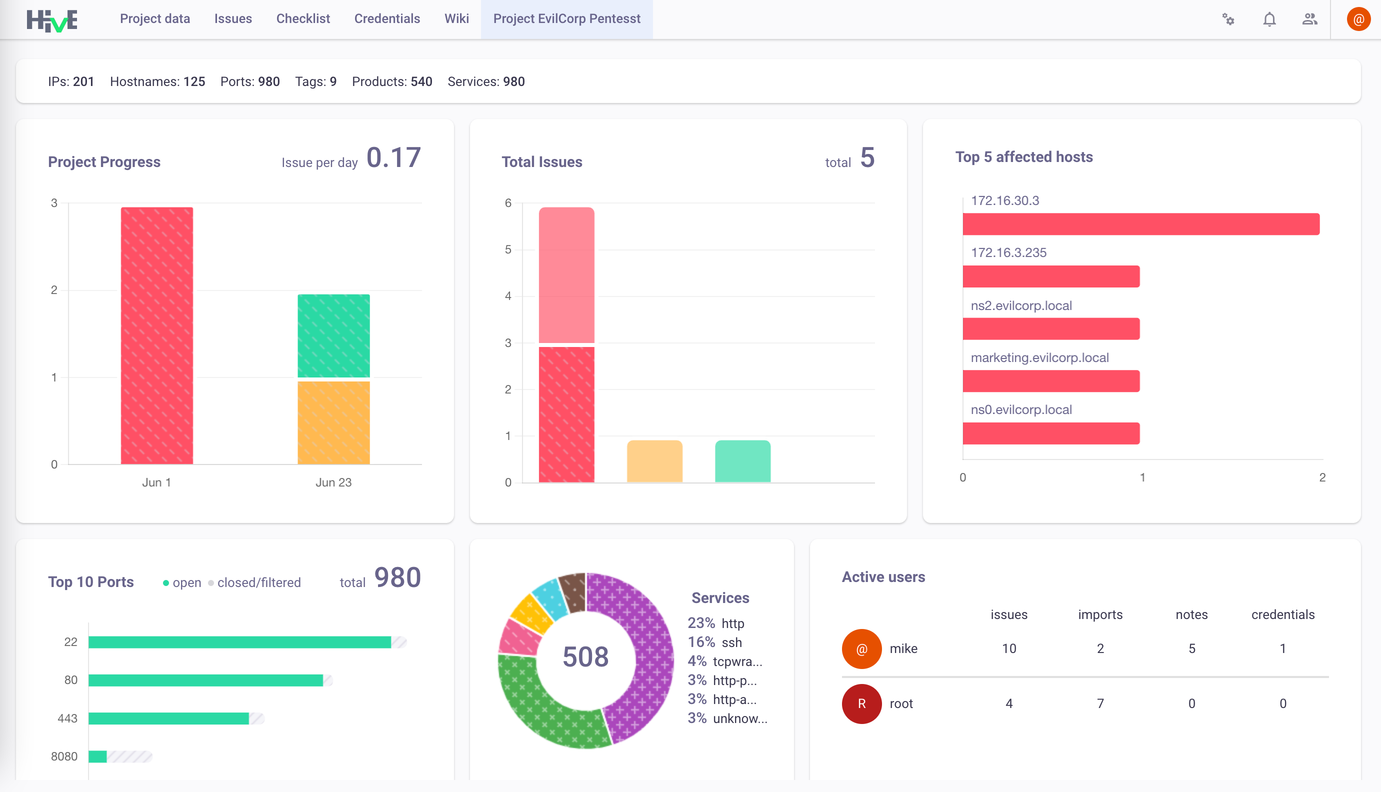Open the settings gears icon
This screenshot has width=1381, height=792.
[x=1228, y=19]
